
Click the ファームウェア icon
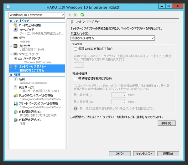15,30
